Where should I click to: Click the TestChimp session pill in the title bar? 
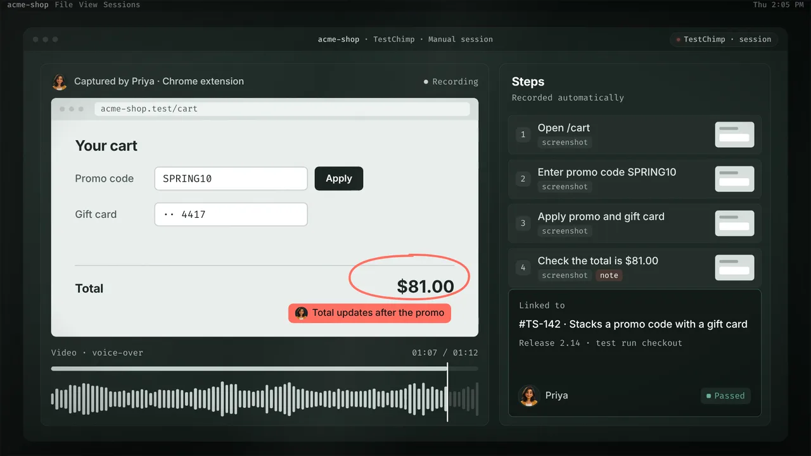point(724,39)
